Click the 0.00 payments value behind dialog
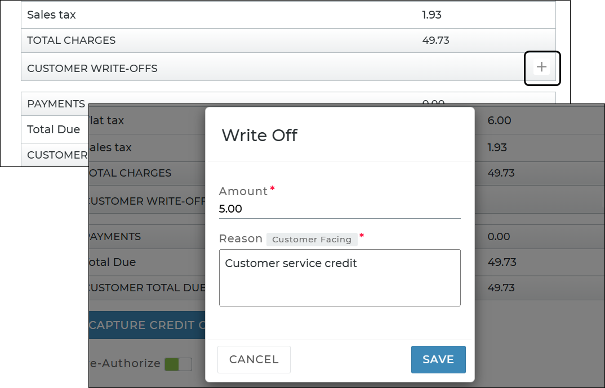The width and height of the screenshot is (605, 388). (x=499, y=237)
